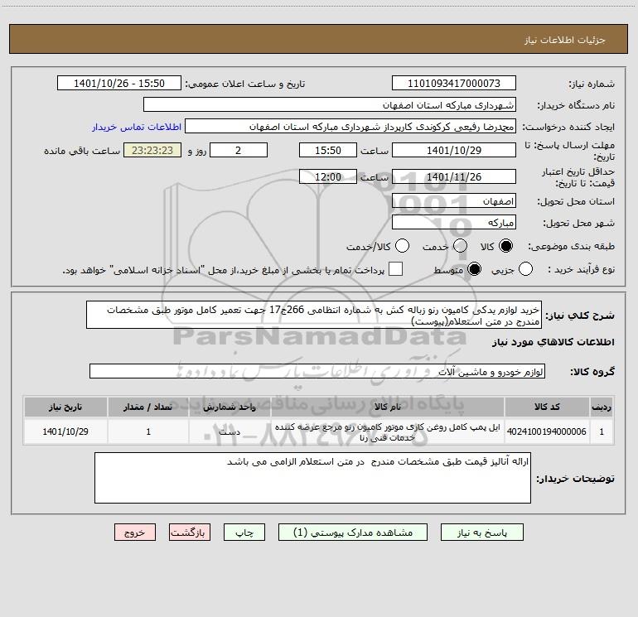Open مشاهده مدارک پیوستی (1) attachments

pos(353,533)
